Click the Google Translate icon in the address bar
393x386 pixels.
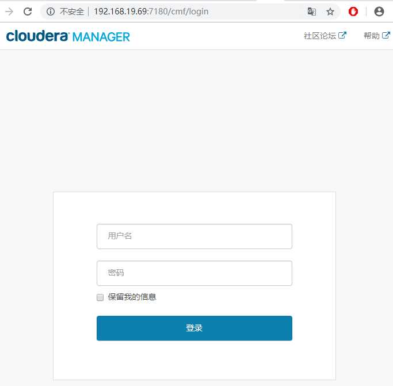311,12
